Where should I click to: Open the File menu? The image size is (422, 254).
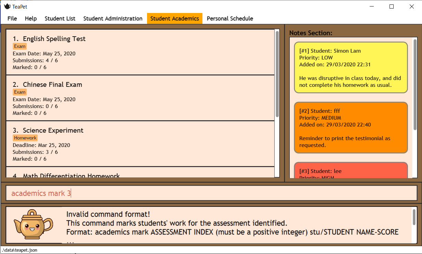(x=12, y=18)
